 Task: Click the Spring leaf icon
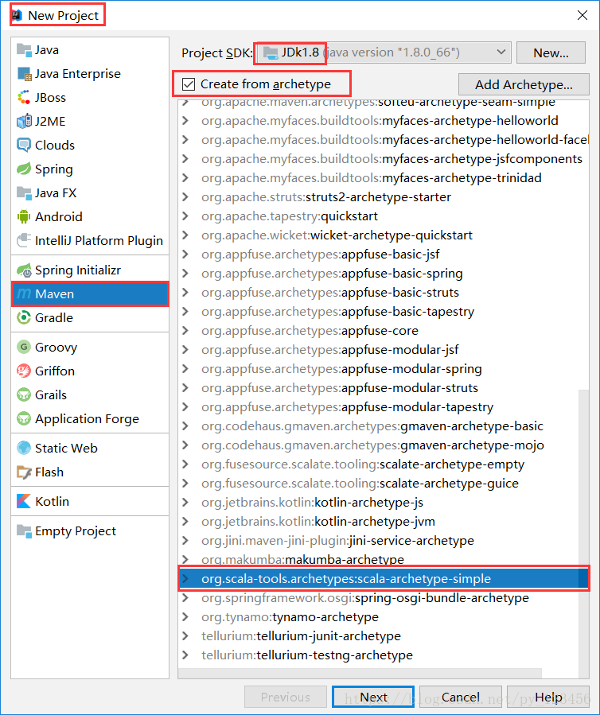pos(24,169)
